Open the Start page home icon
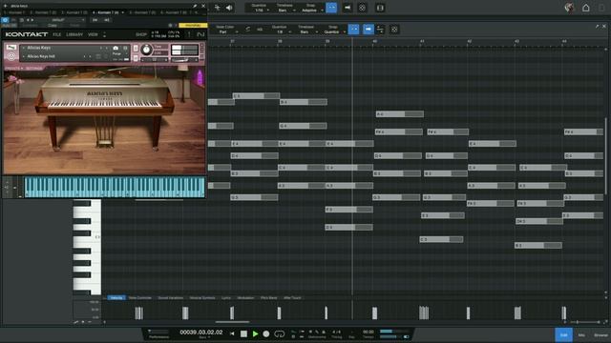 tap(585, 8)
